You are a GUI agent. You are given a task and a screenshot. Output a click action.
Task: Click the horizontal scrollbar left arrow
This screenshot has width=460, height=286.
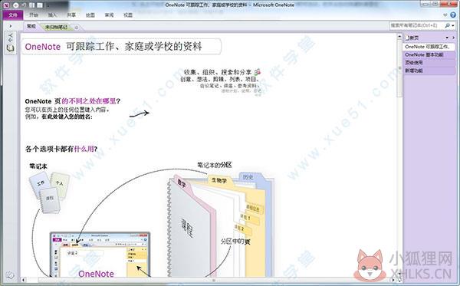coord(24,280)
